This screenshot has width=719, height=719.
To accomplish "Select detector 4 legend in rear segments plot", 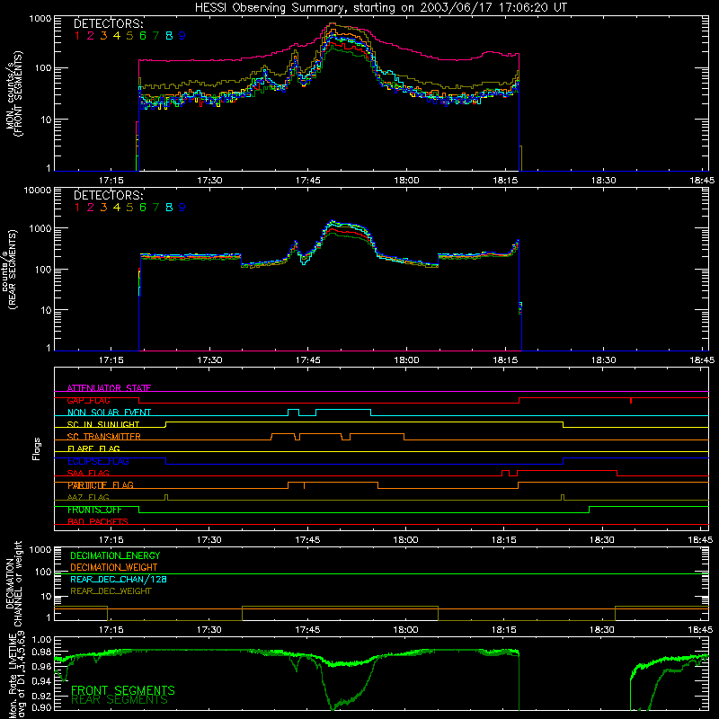I will click(117, 208).
